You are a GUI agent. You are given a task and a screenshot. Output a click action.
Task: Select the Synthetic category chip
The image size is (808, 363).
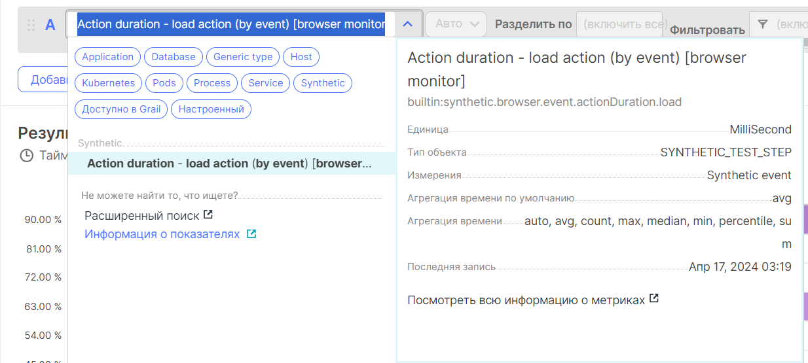point(322,83)
